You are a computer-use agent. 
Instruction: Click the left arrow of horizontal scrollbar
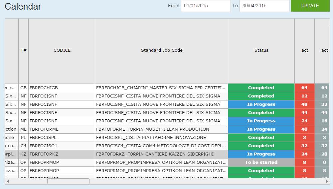tap(8, 181)
